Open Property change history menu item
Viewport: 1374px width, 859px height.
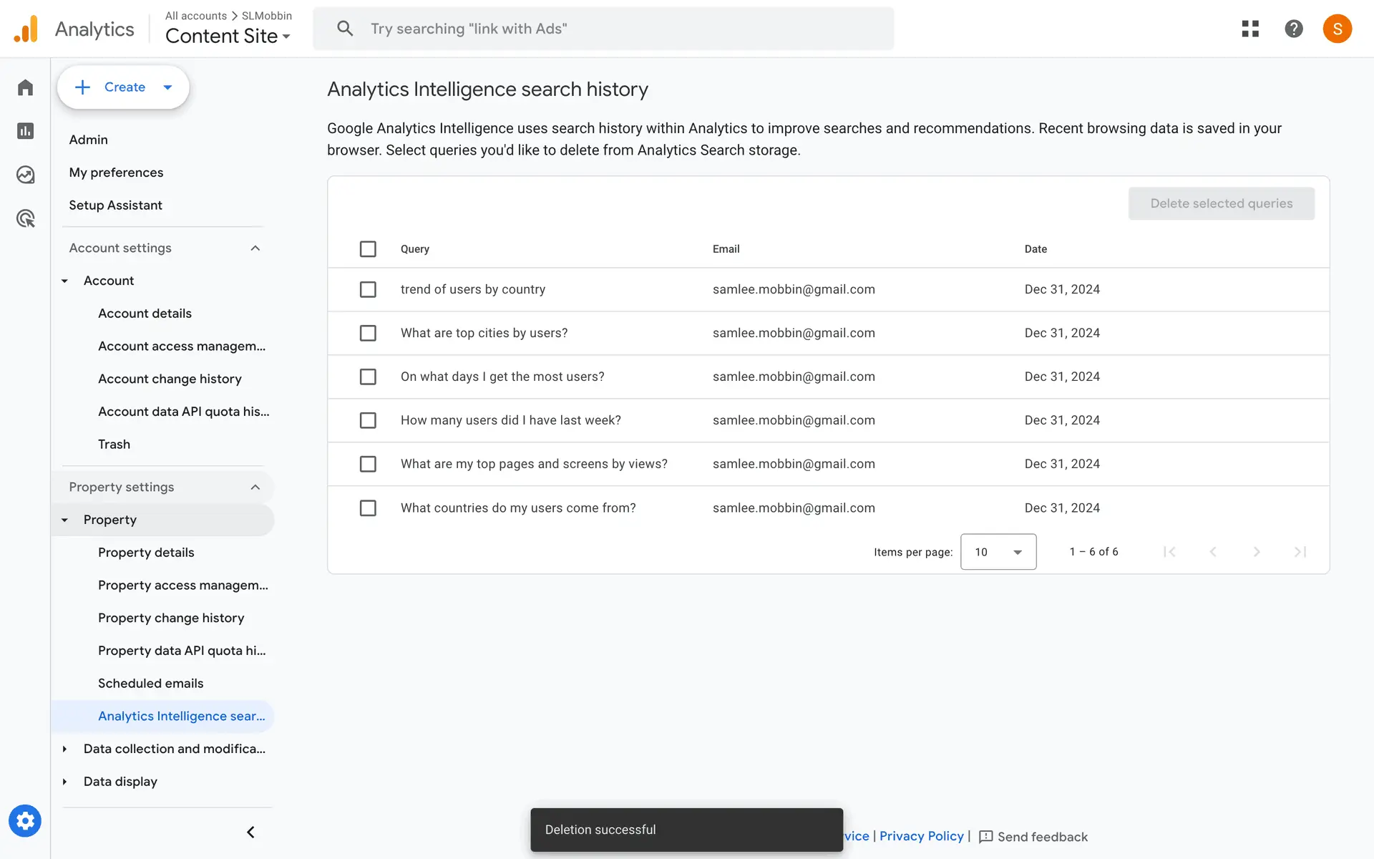click(171, 618)
